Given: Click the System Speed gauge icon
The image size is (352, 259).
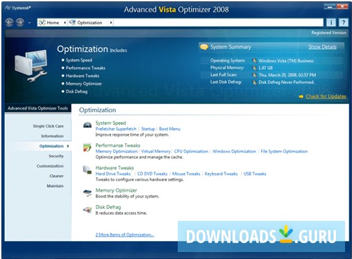Looking at the screenshot, I should [87, 125].
